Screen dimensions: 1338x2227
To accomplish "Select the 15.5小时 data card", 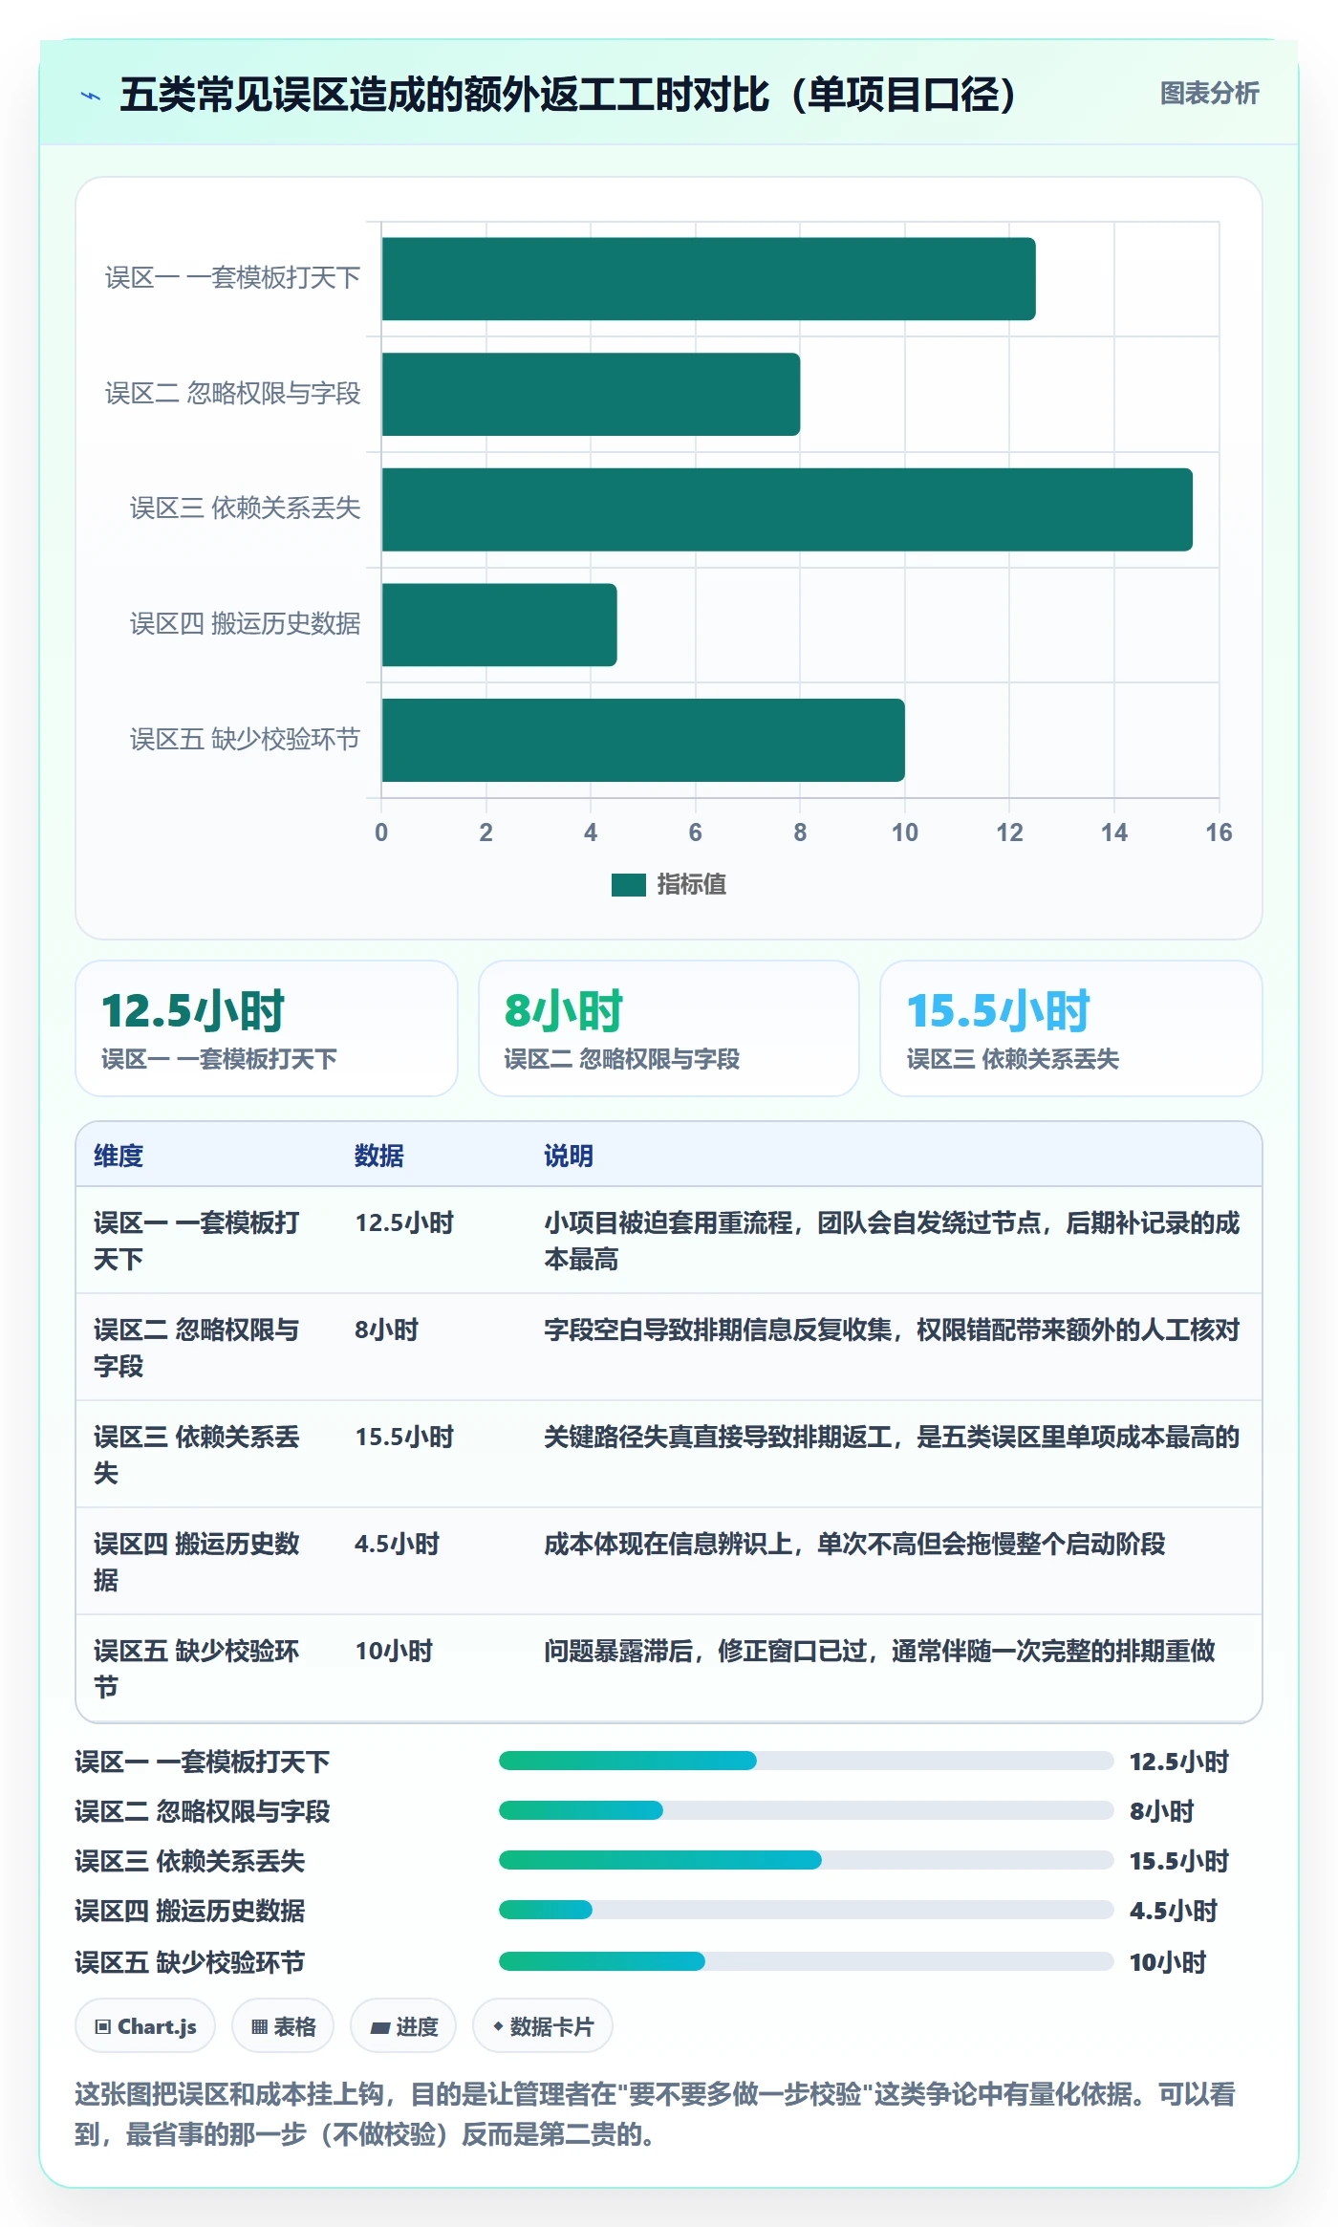I will click(x=1070, y=1028).
